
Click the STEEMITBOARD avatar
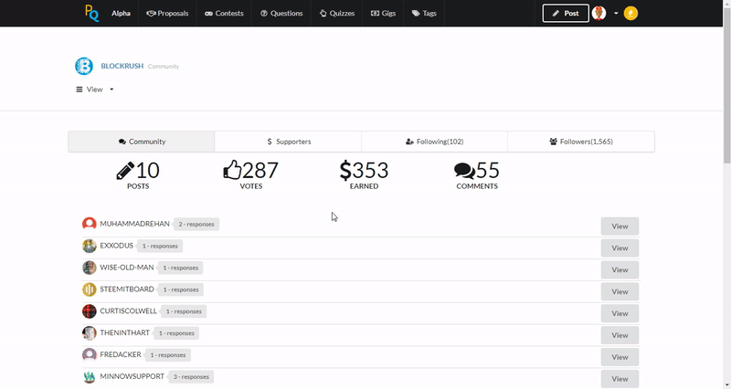90,289
